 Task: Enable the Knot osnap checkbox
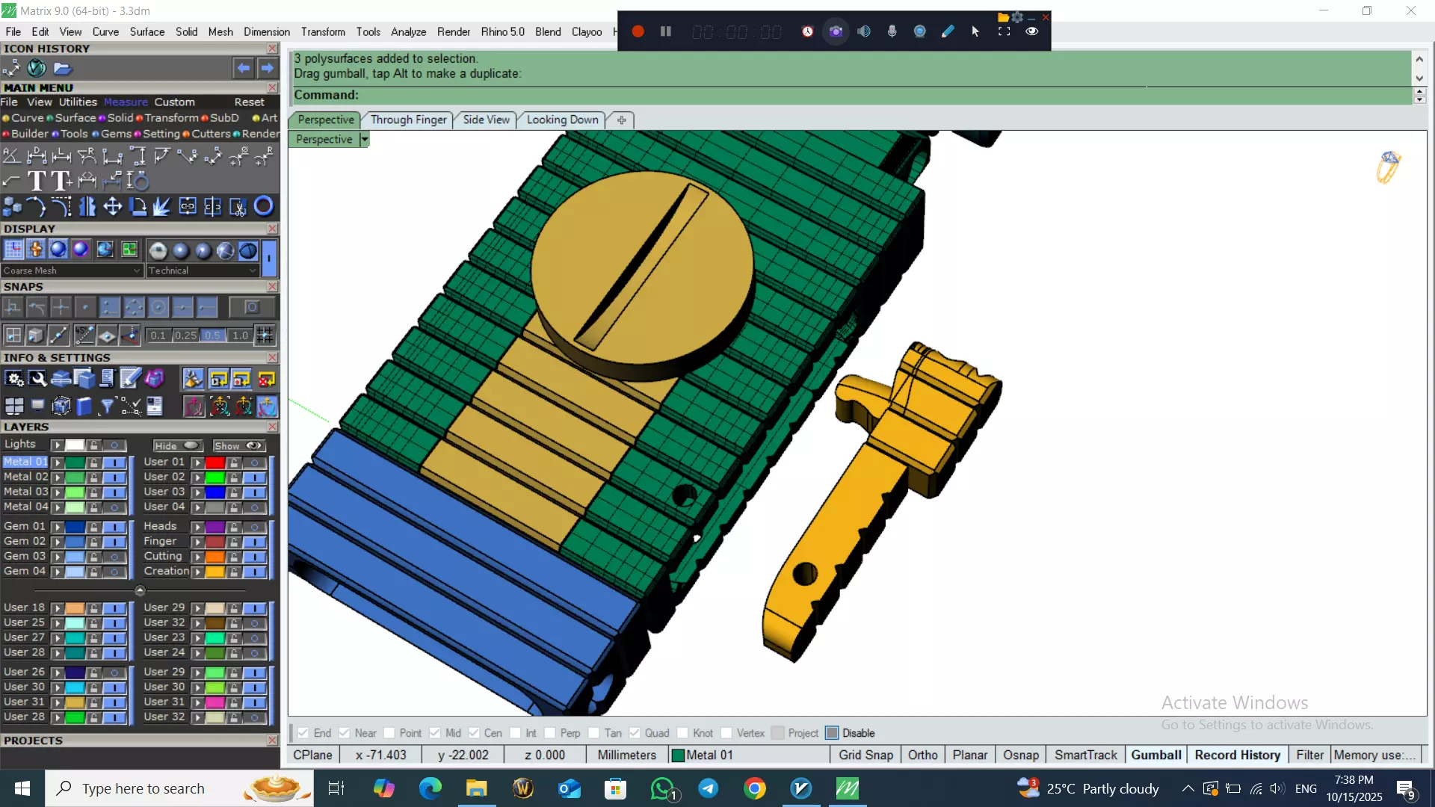[682, 733]
